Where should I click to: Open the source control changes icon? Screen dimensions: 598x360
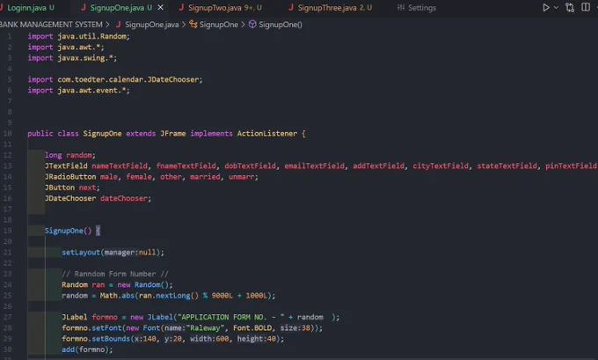[x=570, y=8]
